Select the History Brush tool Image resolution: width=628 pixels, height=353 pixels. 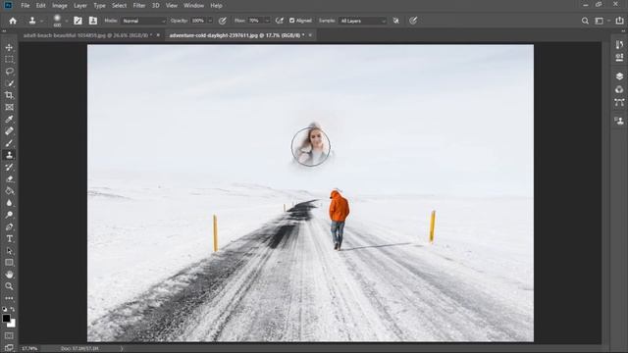pyautogui.click(x=9, y=167)
